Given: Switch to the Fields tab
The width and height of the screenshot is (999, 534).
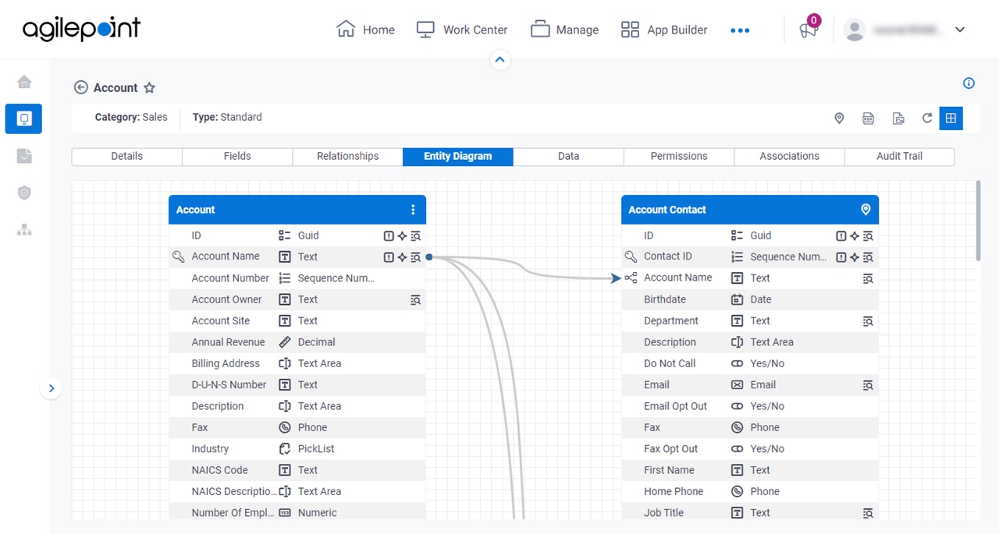Looking at the screenshot, I should 237,156.
